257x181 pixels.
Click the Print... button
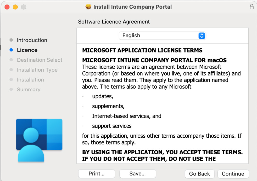97,174
